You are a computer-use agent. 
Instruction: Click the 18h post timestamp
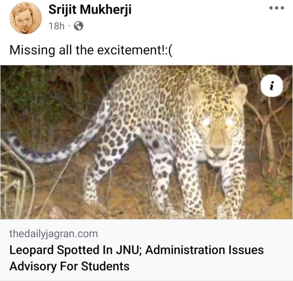pos(57,26)
